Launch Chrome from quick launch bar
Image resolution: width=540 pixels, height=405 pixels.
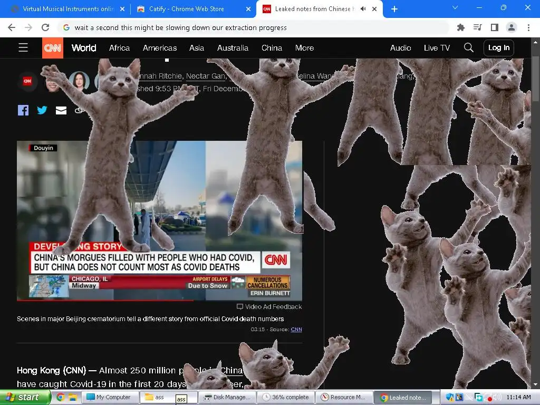[61, 397]
